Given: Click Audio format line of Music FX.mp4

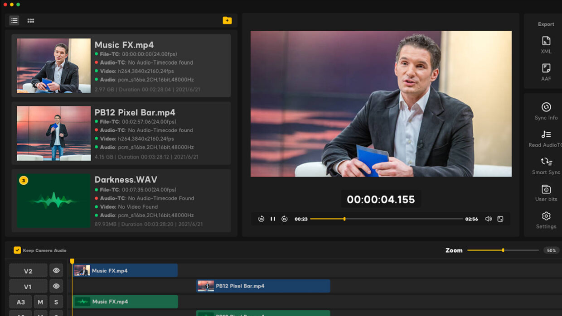Looking at the screenshot, I should [x=144, y=80].
